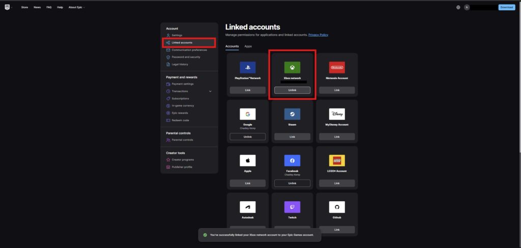Click the Autodesk logo tile
Screen dimensions: 521x248
(248, 207)
